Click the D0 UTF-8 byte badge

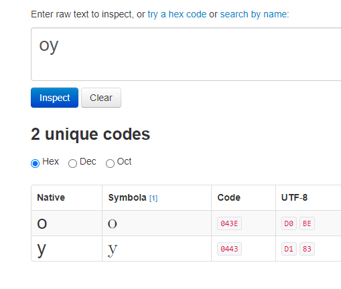tap(289, 223)
